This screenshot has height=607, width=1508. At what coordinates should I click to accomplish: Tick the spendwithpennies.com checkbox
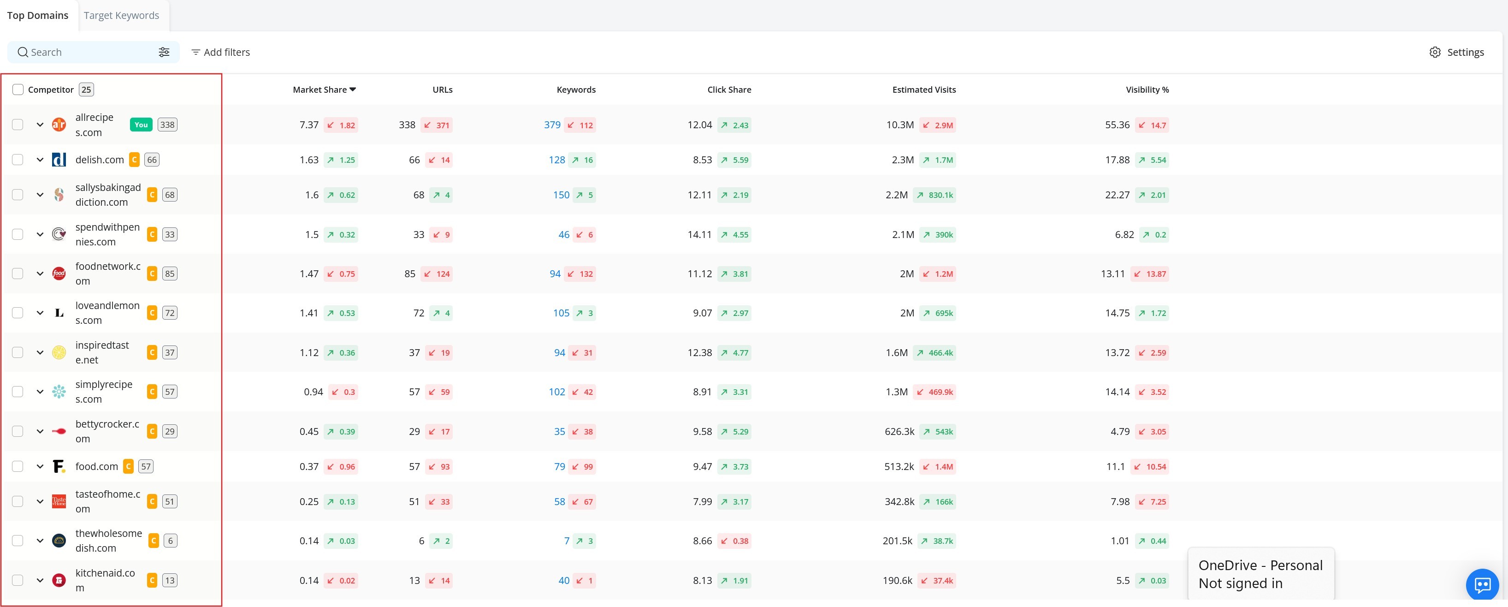pyautogui.click(x=18, y=234)
